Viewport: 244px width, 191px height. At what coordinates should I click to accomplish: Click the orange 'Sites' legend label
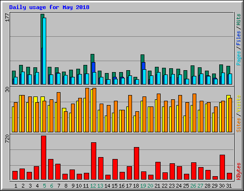click(239, 125)
